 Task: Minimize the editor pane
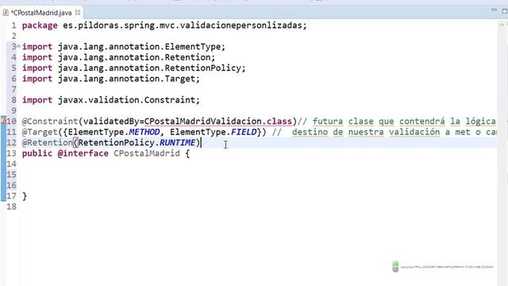(494, 10)
